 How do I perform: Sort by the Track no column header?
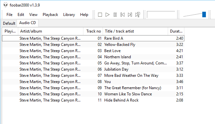93,31
